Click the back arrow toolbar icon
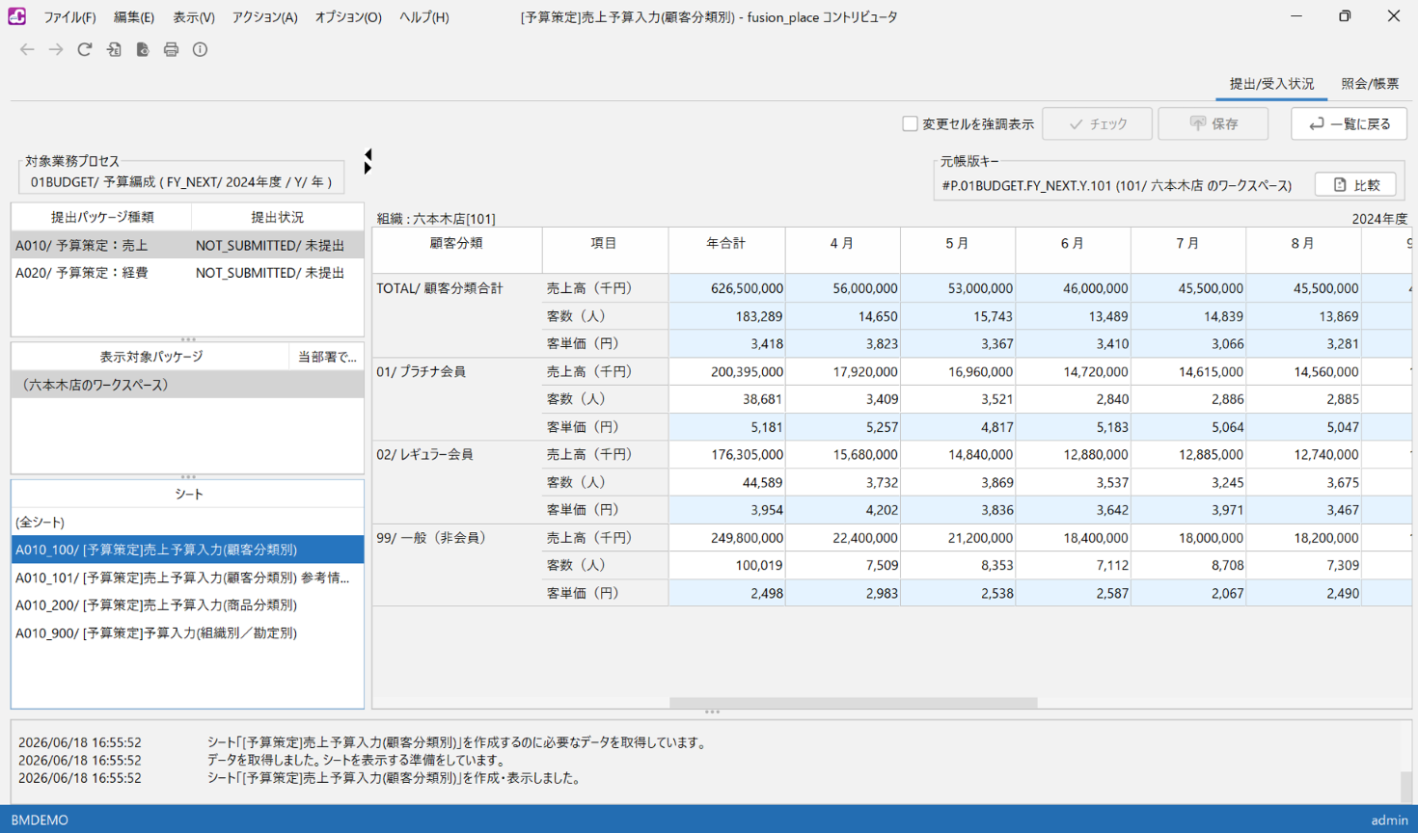This screenshot has width=1418, height=833. pos(27,49)
